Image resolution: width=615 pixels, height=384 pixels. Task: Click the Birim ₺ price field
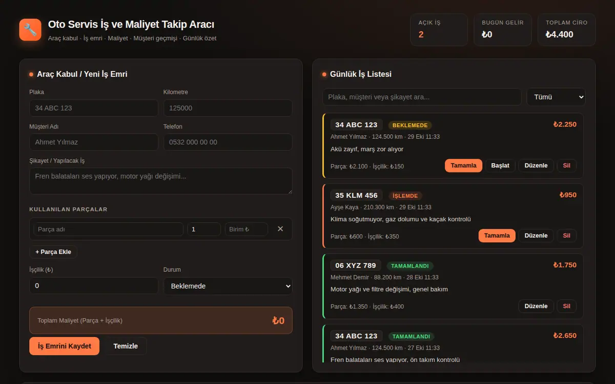tap(247, 229)
